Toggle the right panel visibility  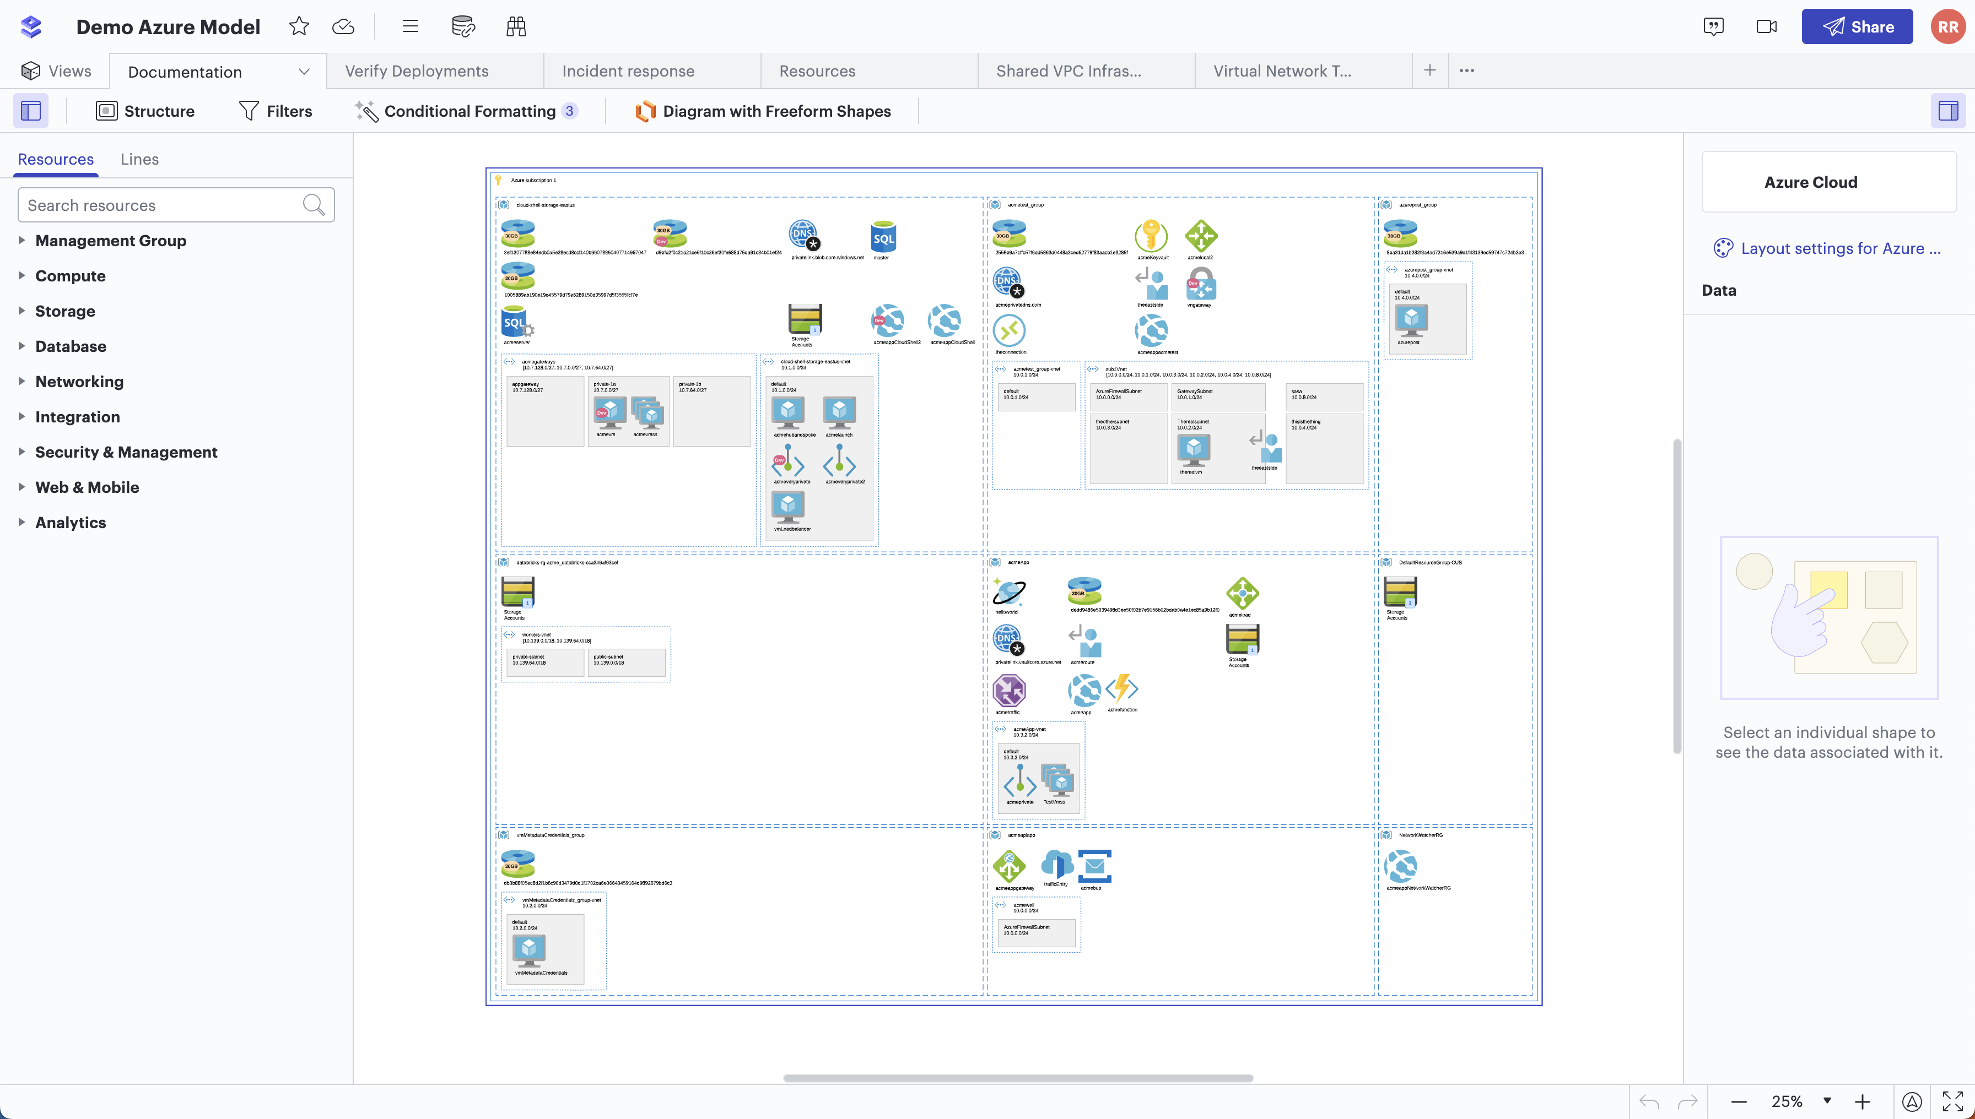pyautogui.click(x=1948, y=111)
